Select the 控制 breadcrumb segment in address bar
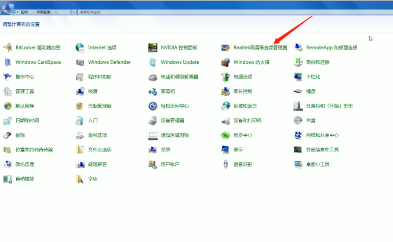 point(26,12)
